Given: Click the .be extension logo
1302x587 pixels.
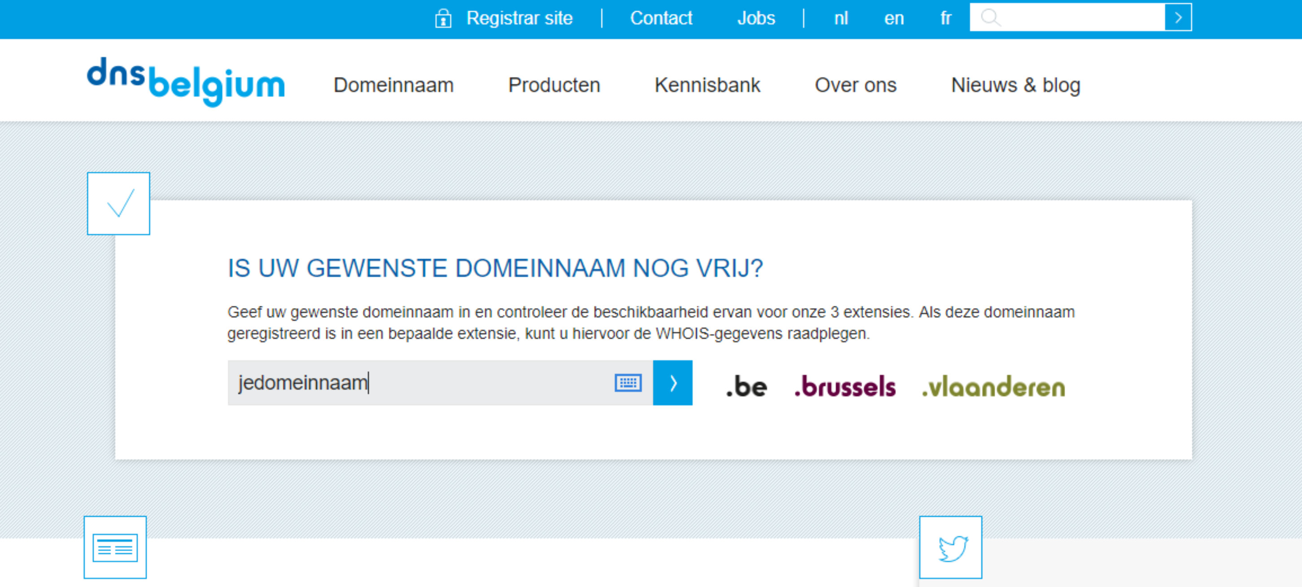Looking at the screenshot, I should 746,387.
